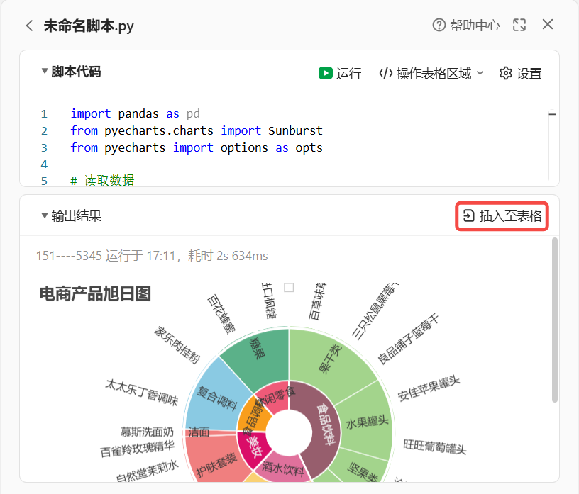Click code line 1 import pandas
The height and width of the screenshot is (494, 579).
[x=135, y=113]
